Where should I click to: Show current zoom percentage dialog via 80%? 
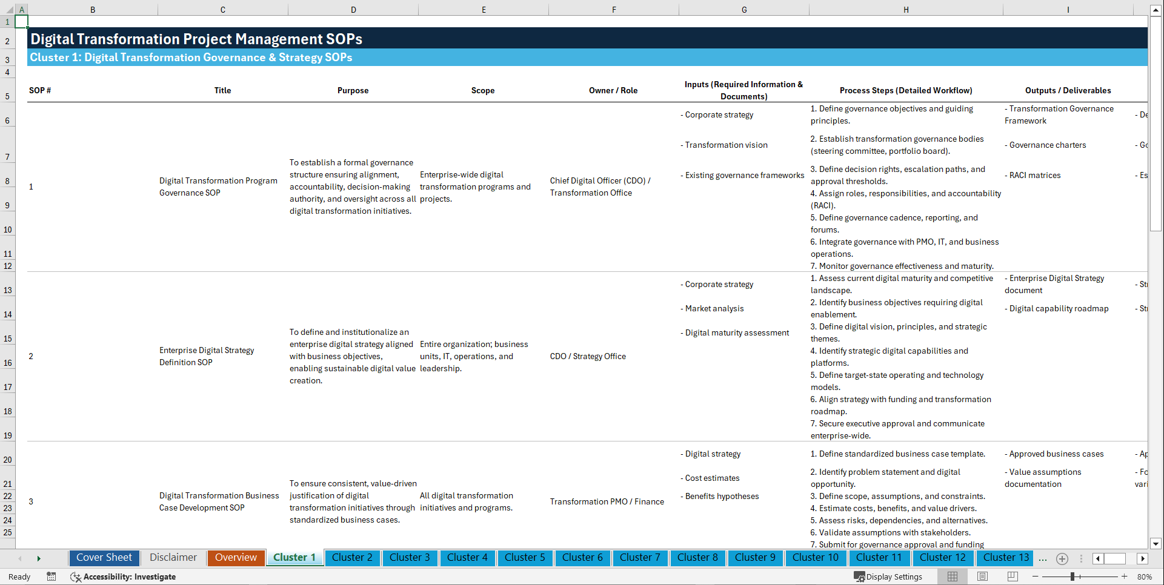[x=1145, y=577]
